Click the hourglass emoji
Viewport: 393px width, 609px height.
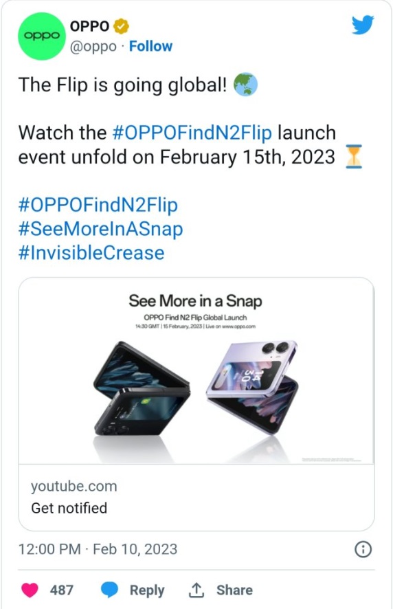click(354, 157)
